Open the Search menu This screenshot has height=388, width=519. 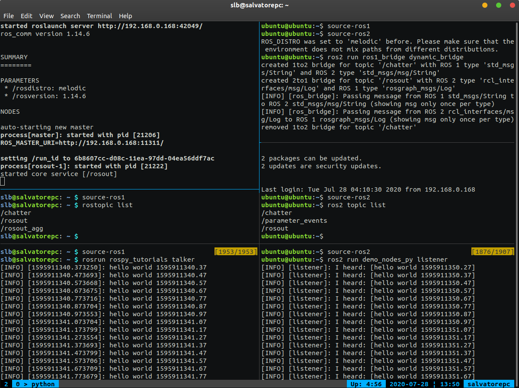pos(70,16)
